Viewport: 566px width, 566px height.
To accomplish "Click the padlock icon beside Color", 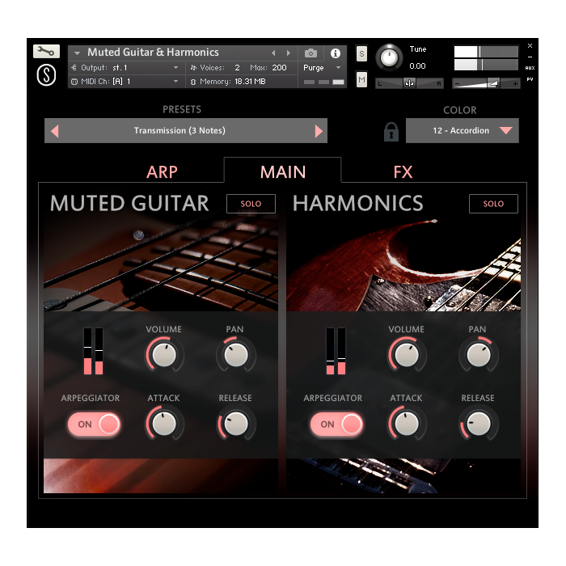I will (x=391, y=131).
